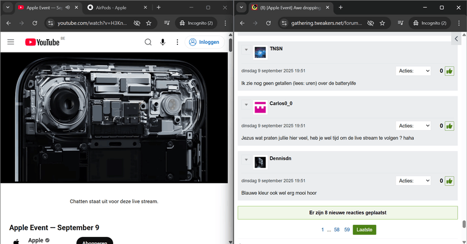Switch to the AirPods - Apple tab
Viewport: 467px width, 244px height.
click(111, 8)
